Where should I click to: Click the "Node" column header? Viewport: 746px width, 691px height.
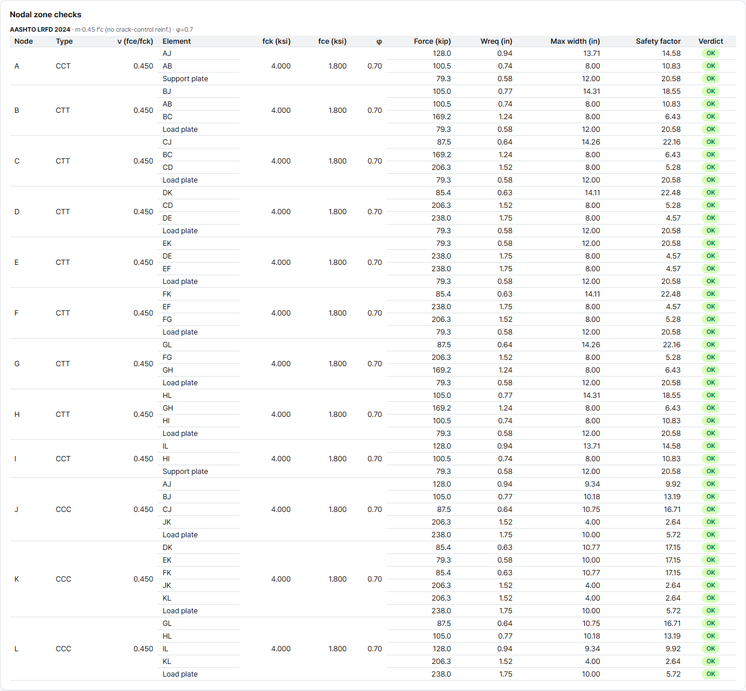[24, 41]
